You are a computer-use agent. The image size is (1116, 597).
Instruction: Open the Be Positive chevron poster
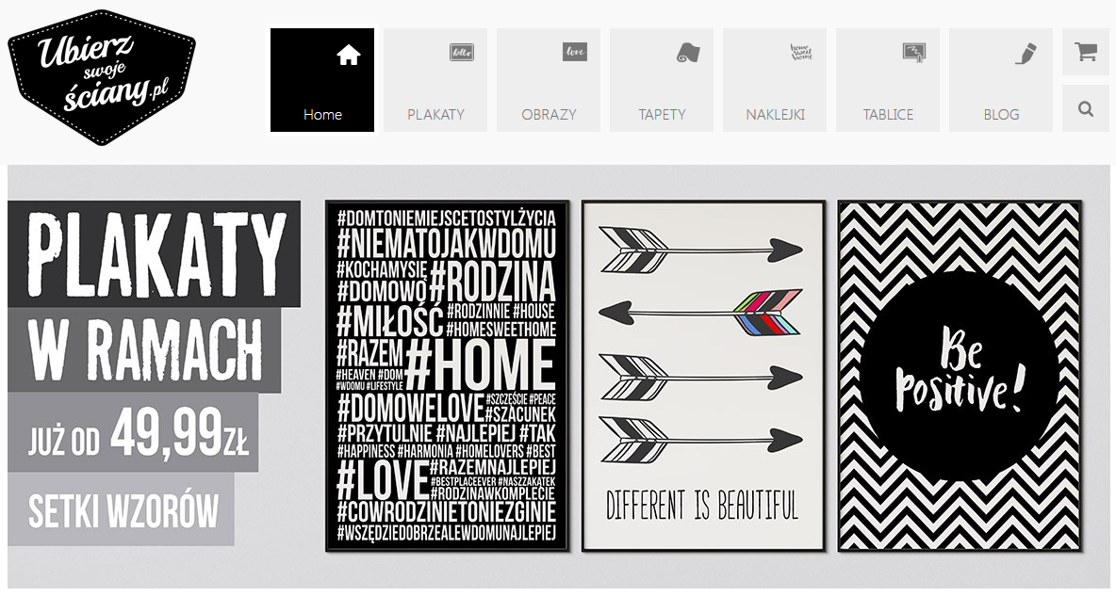(x=960, y=376)
